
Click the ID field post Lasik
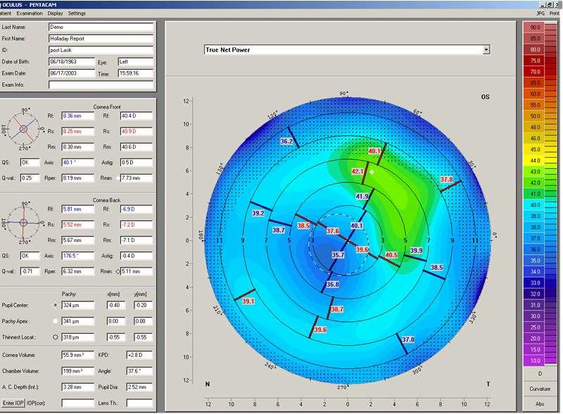101,50
